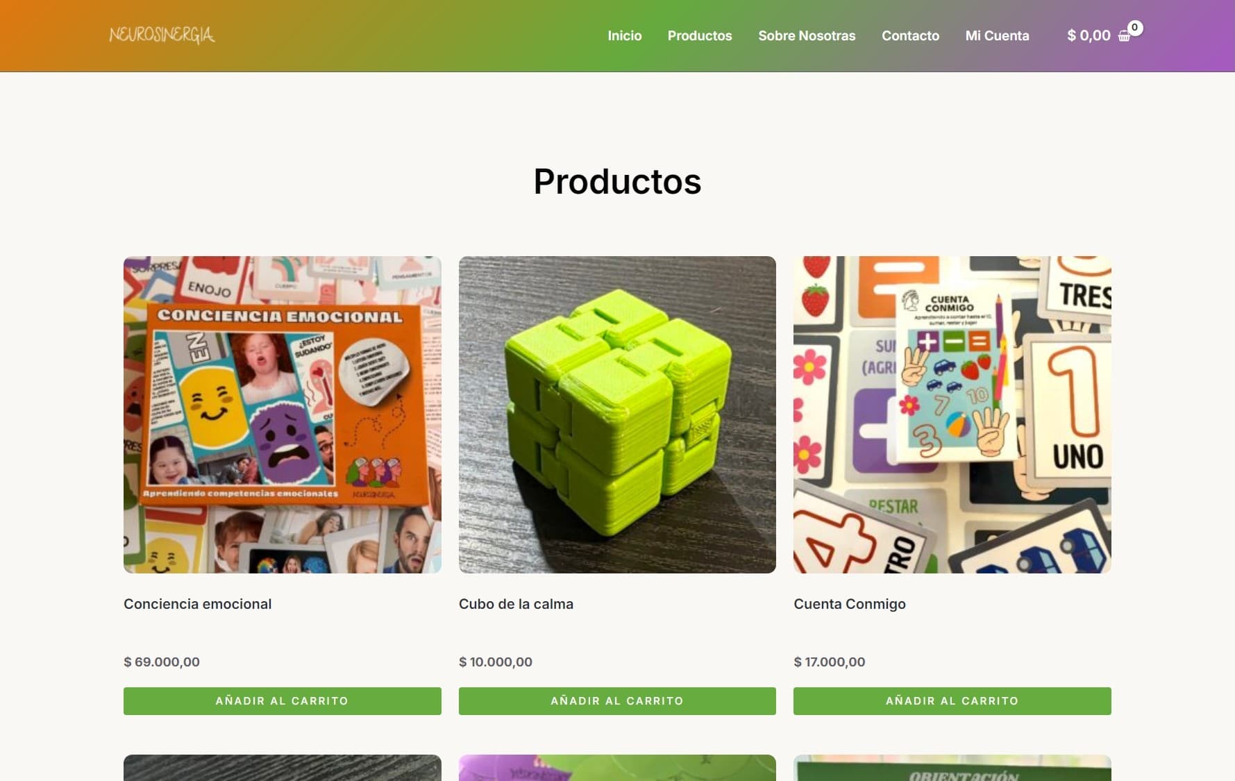1235x781 pixels.
Task: Add Conciencia emocional to cart
Action: click(x=282, y=700)
